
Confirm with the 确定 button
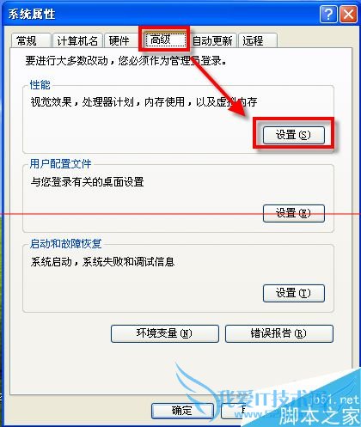pos(182,411)
